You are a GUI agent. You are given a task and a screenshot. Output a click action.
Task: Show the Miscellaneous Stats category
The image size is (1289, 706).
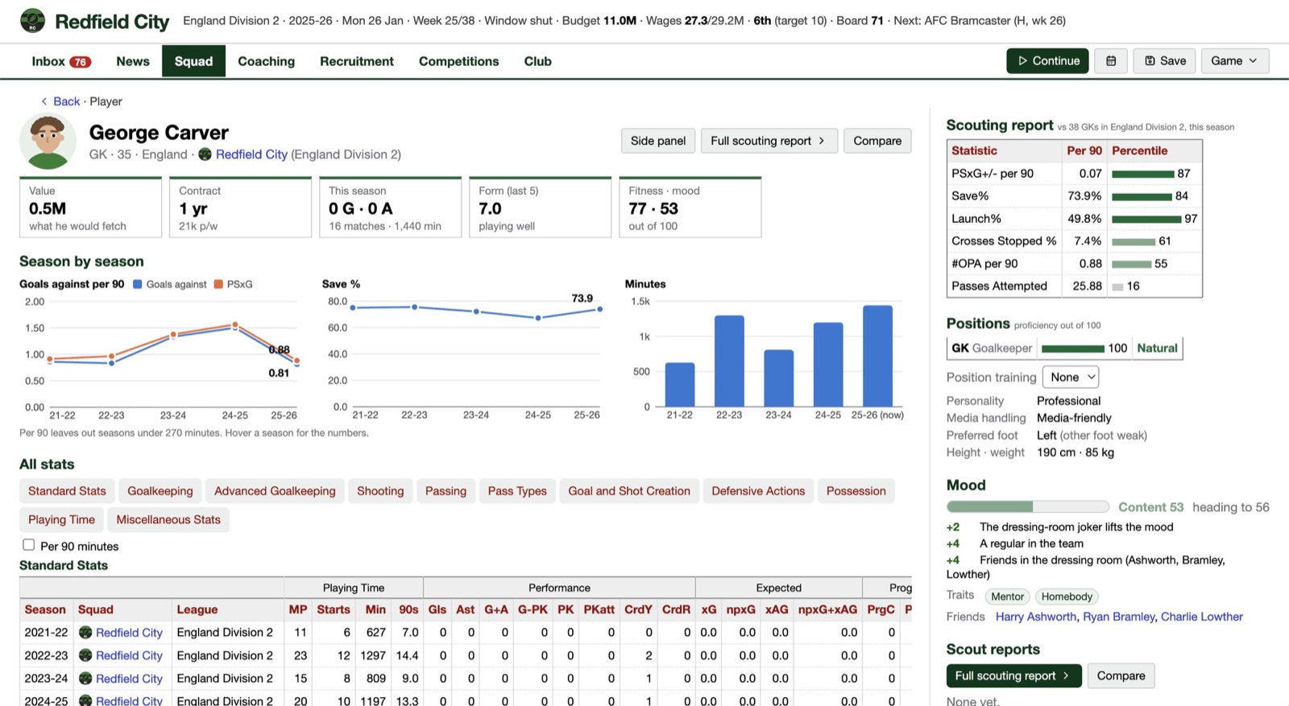168,520
